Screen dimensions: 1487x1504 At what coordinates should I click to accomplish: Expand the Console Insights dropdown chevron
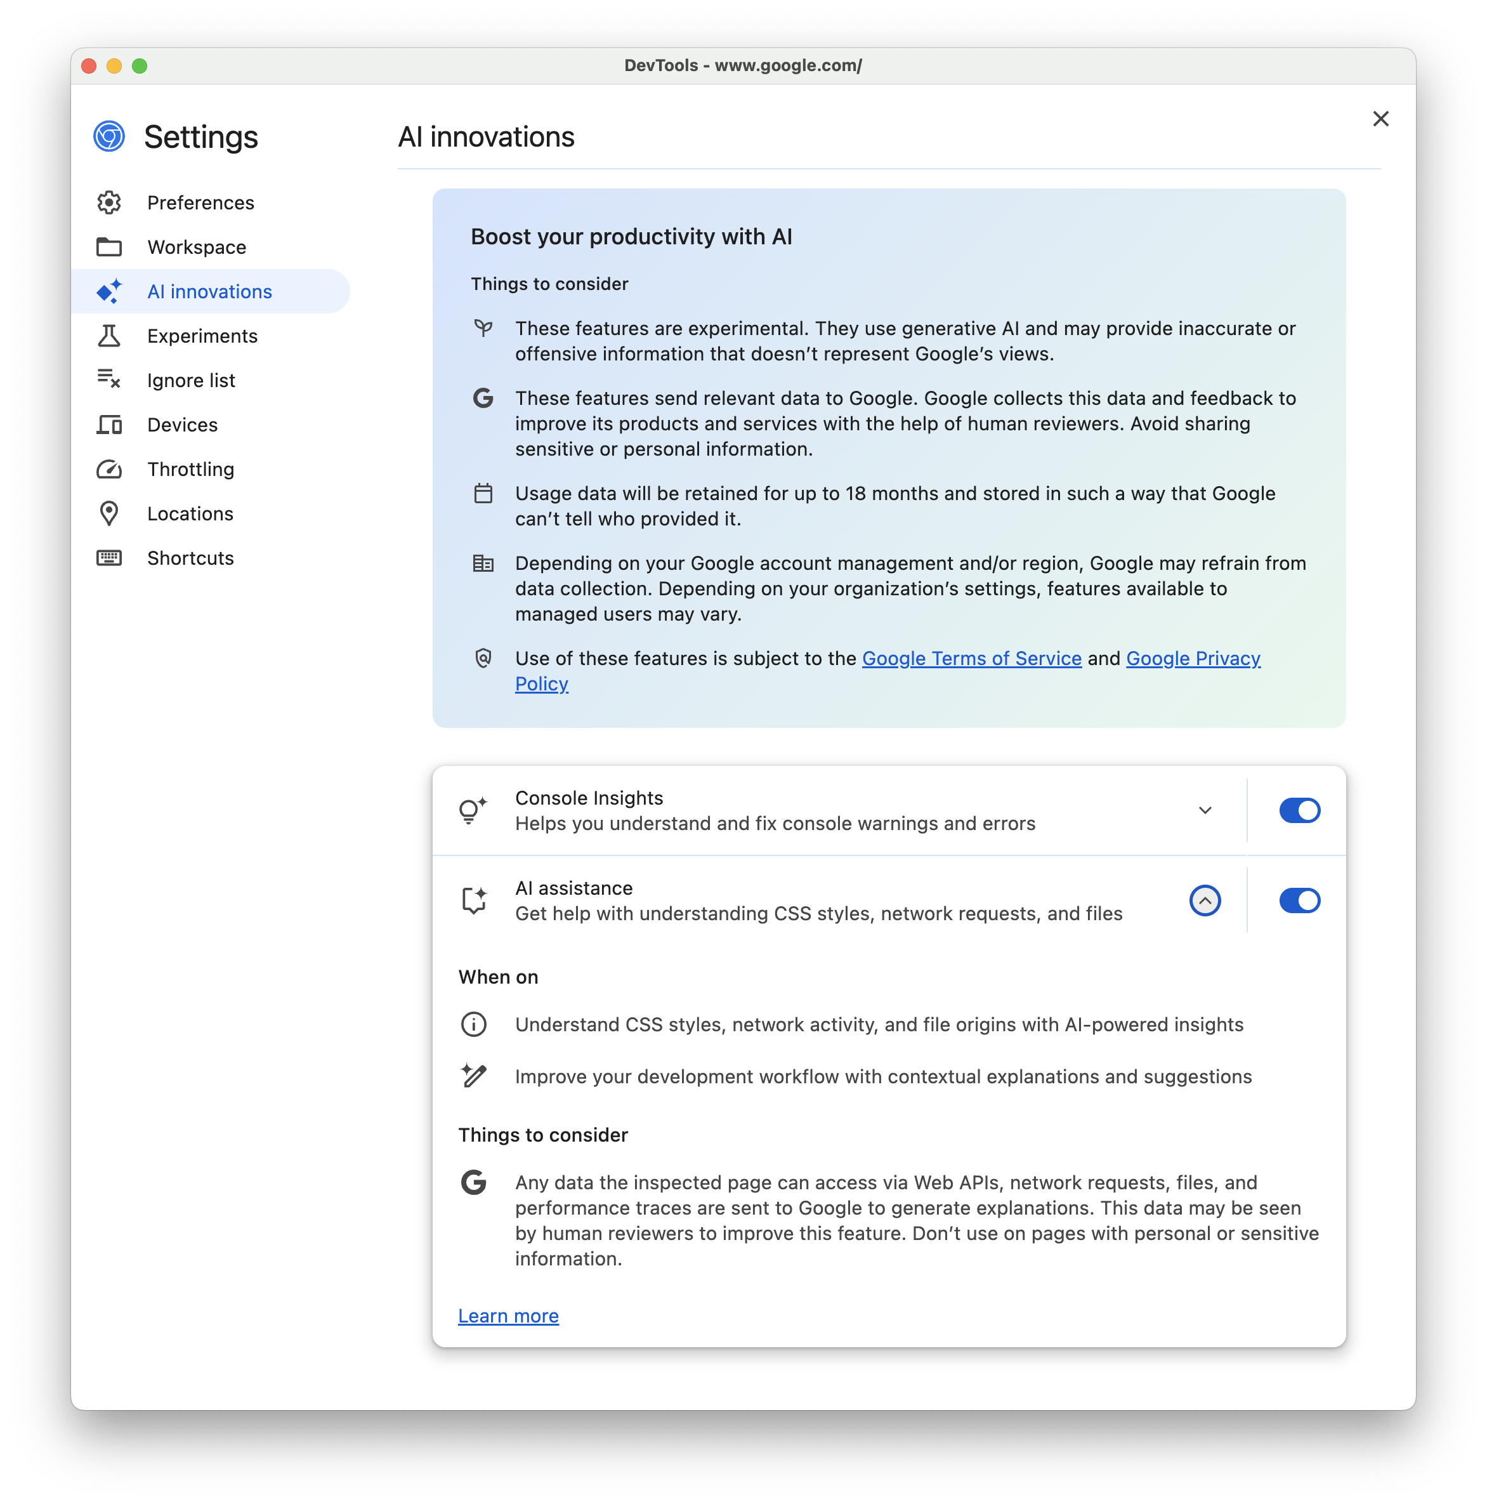point(1204,809)
